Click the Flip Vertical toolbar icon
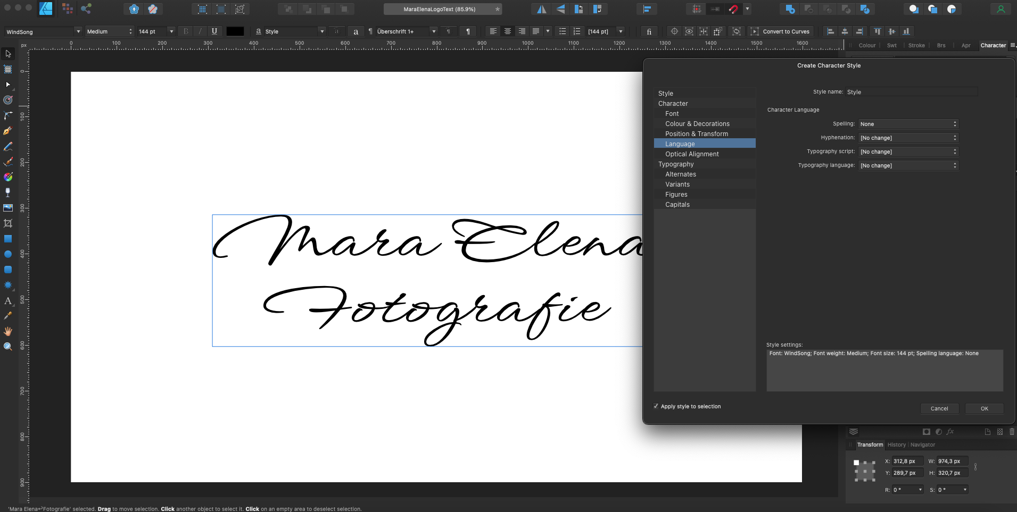Viewport: 1017px width, 512px height. (x=560, y=9)
